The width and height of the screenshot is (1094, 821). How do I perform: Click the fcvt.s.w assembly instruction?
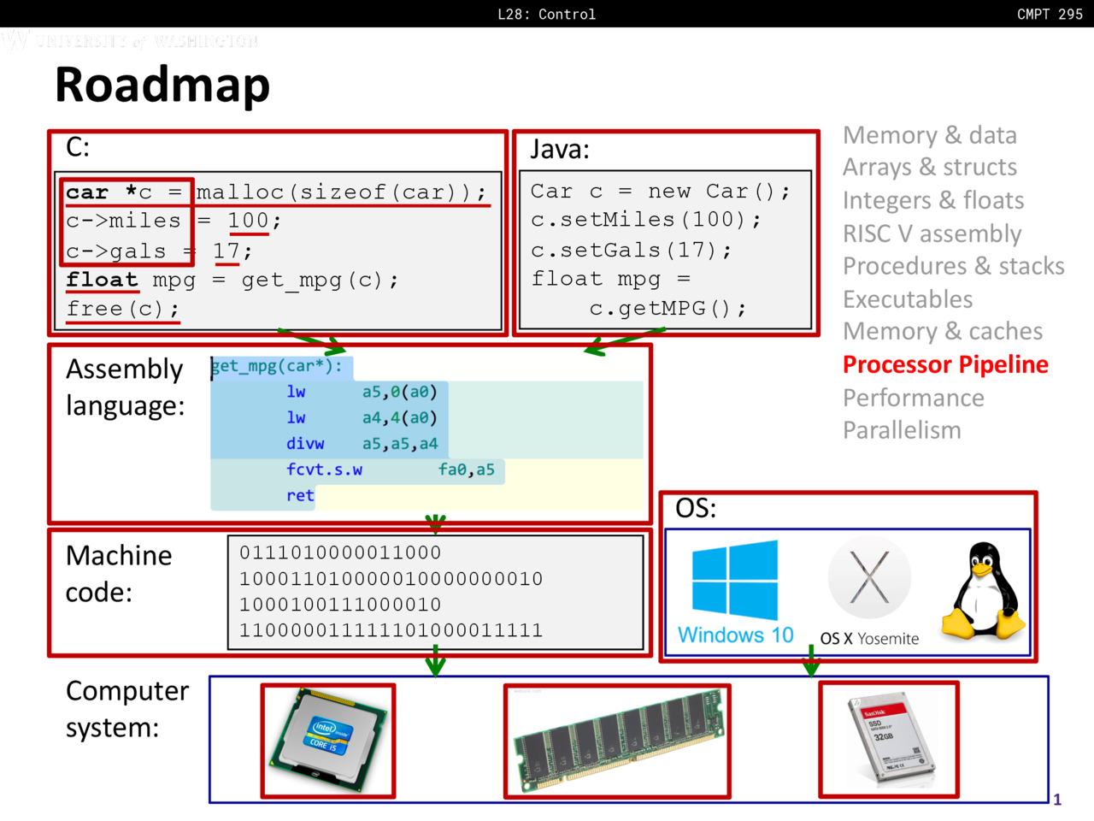(324, 470)
